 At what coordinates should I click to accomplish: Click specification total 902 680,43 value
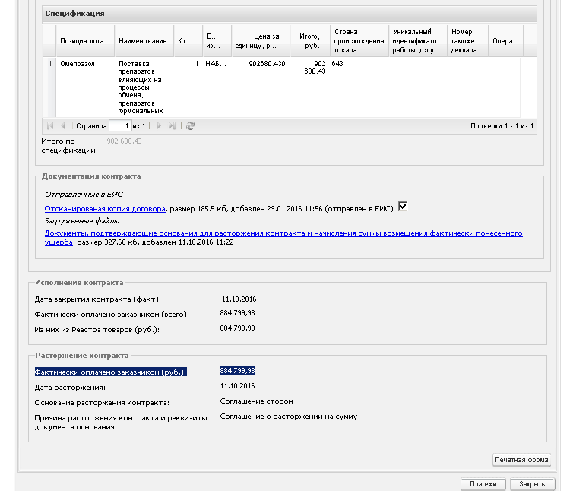(124, 141)
